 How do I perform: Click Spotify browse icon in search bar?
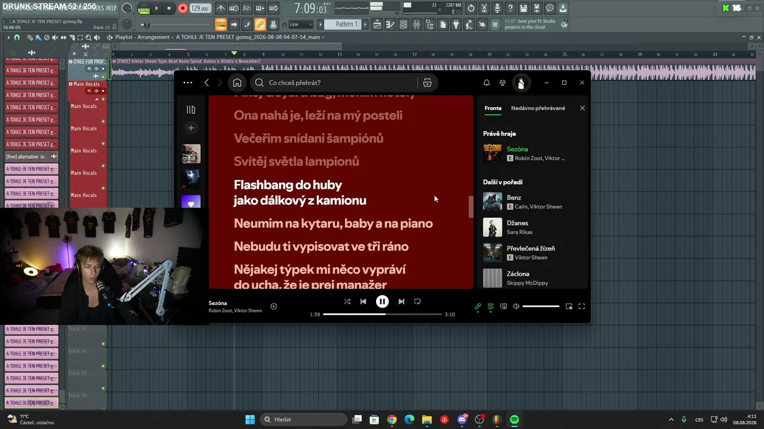[x=427, y=83]
